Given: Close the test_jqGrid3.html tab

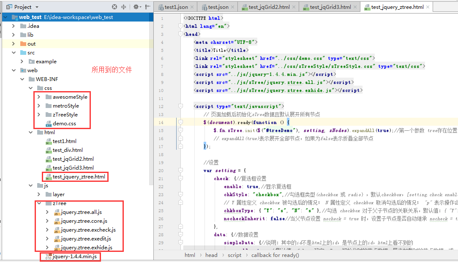Looking at the screenshot, I should point(355,7).
